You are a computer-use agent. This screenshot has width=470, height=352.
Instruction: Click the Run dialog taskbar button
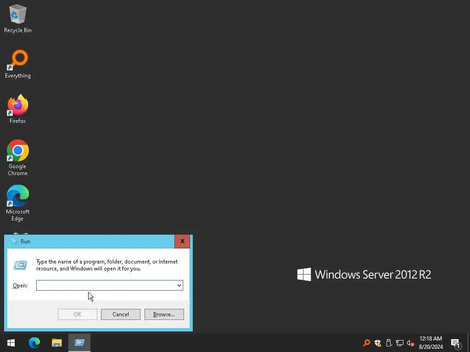79,343
